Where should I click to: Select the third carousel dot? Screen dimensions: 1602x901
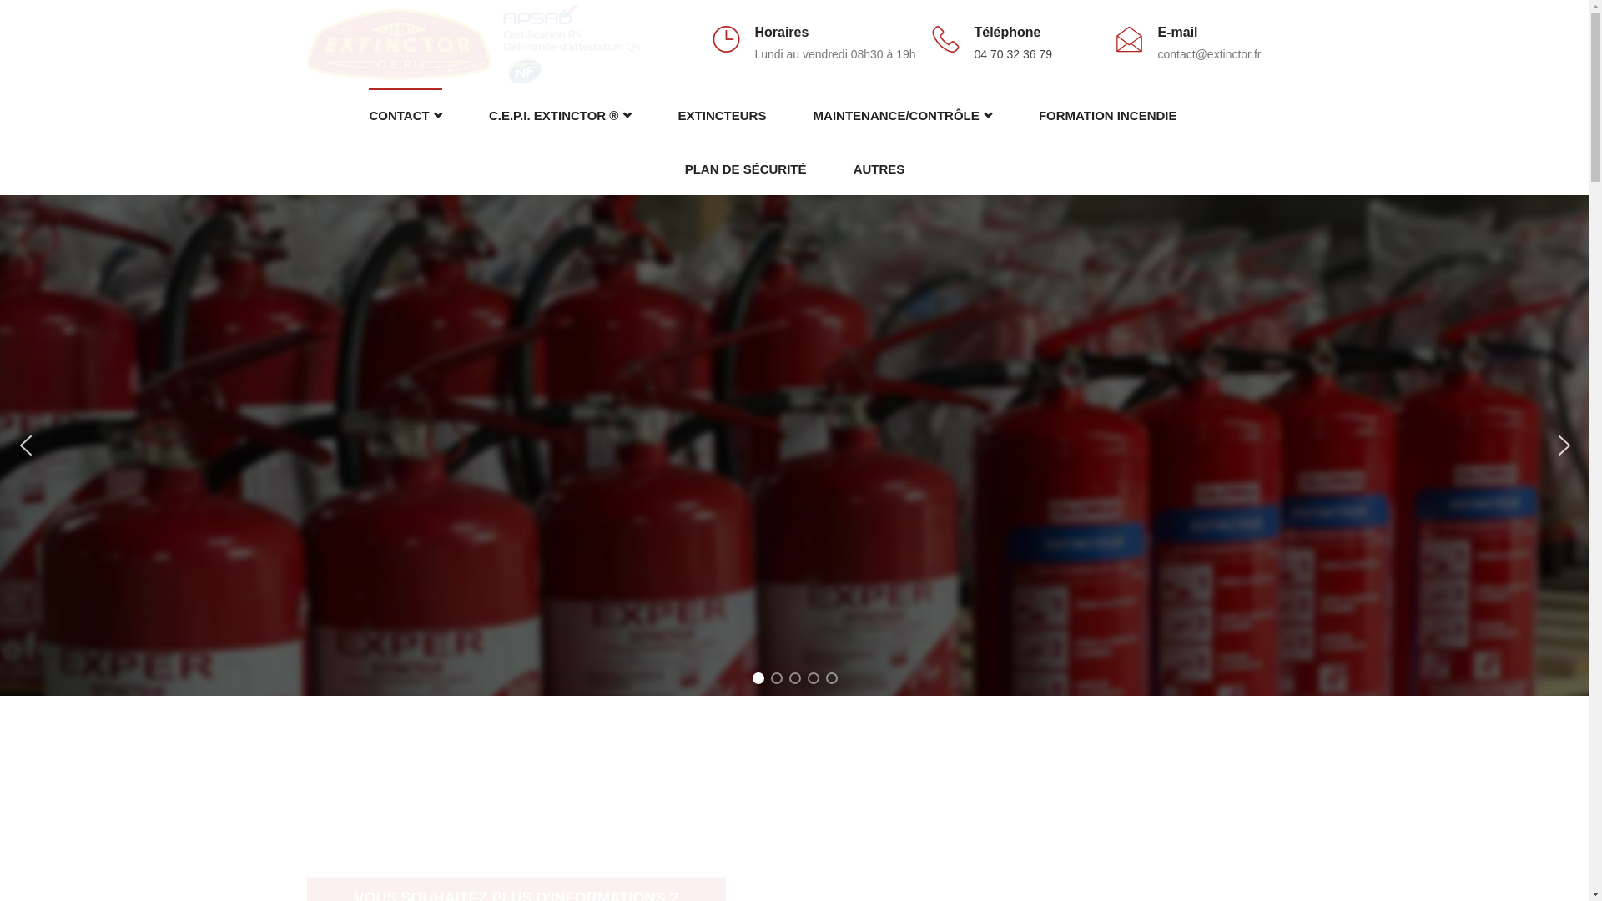795,678
